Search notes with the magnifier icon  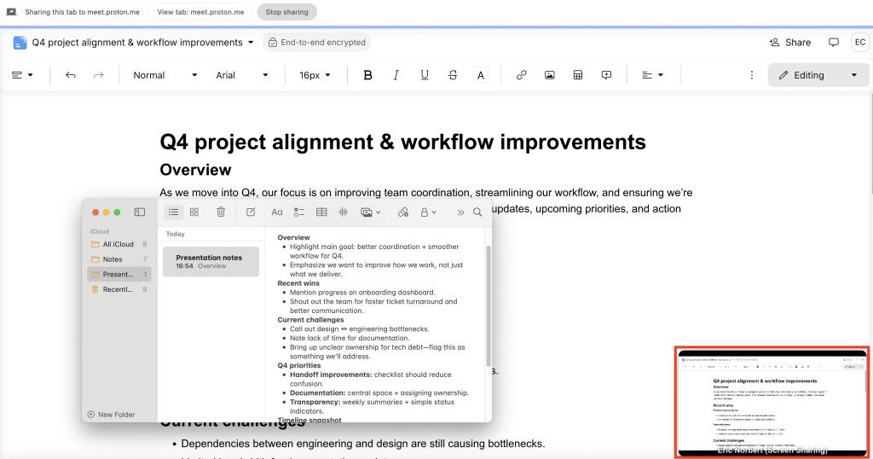click(x=477, y=212)
